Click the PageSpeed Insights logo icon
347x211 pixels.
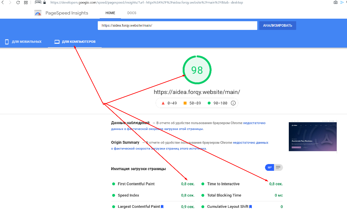[38, 13]
